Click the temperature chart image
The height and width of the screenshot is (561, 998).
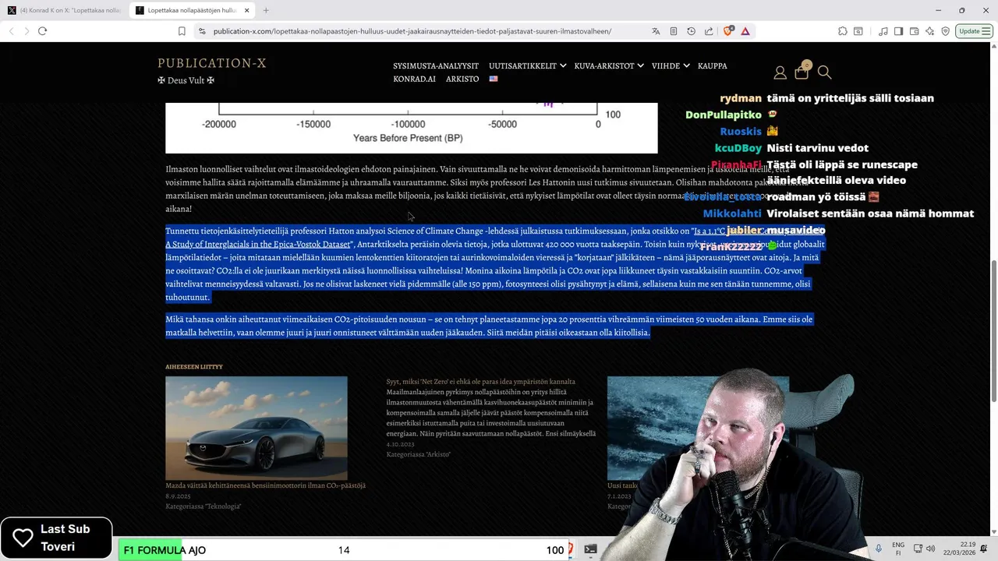click(412, 128)
